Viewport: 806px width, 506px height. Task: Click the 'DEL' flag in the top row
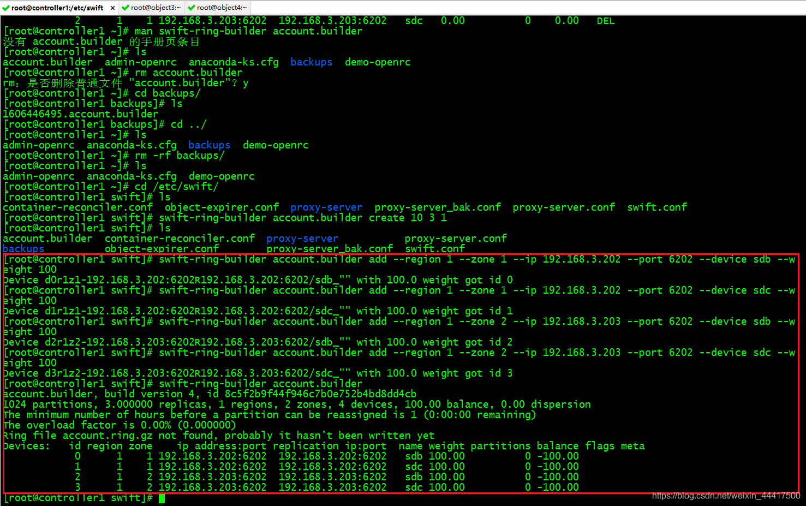point(606,21)
